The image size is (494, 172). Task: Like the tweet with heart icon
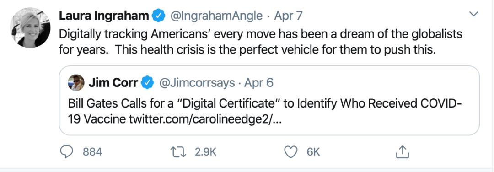coord(291,152)
